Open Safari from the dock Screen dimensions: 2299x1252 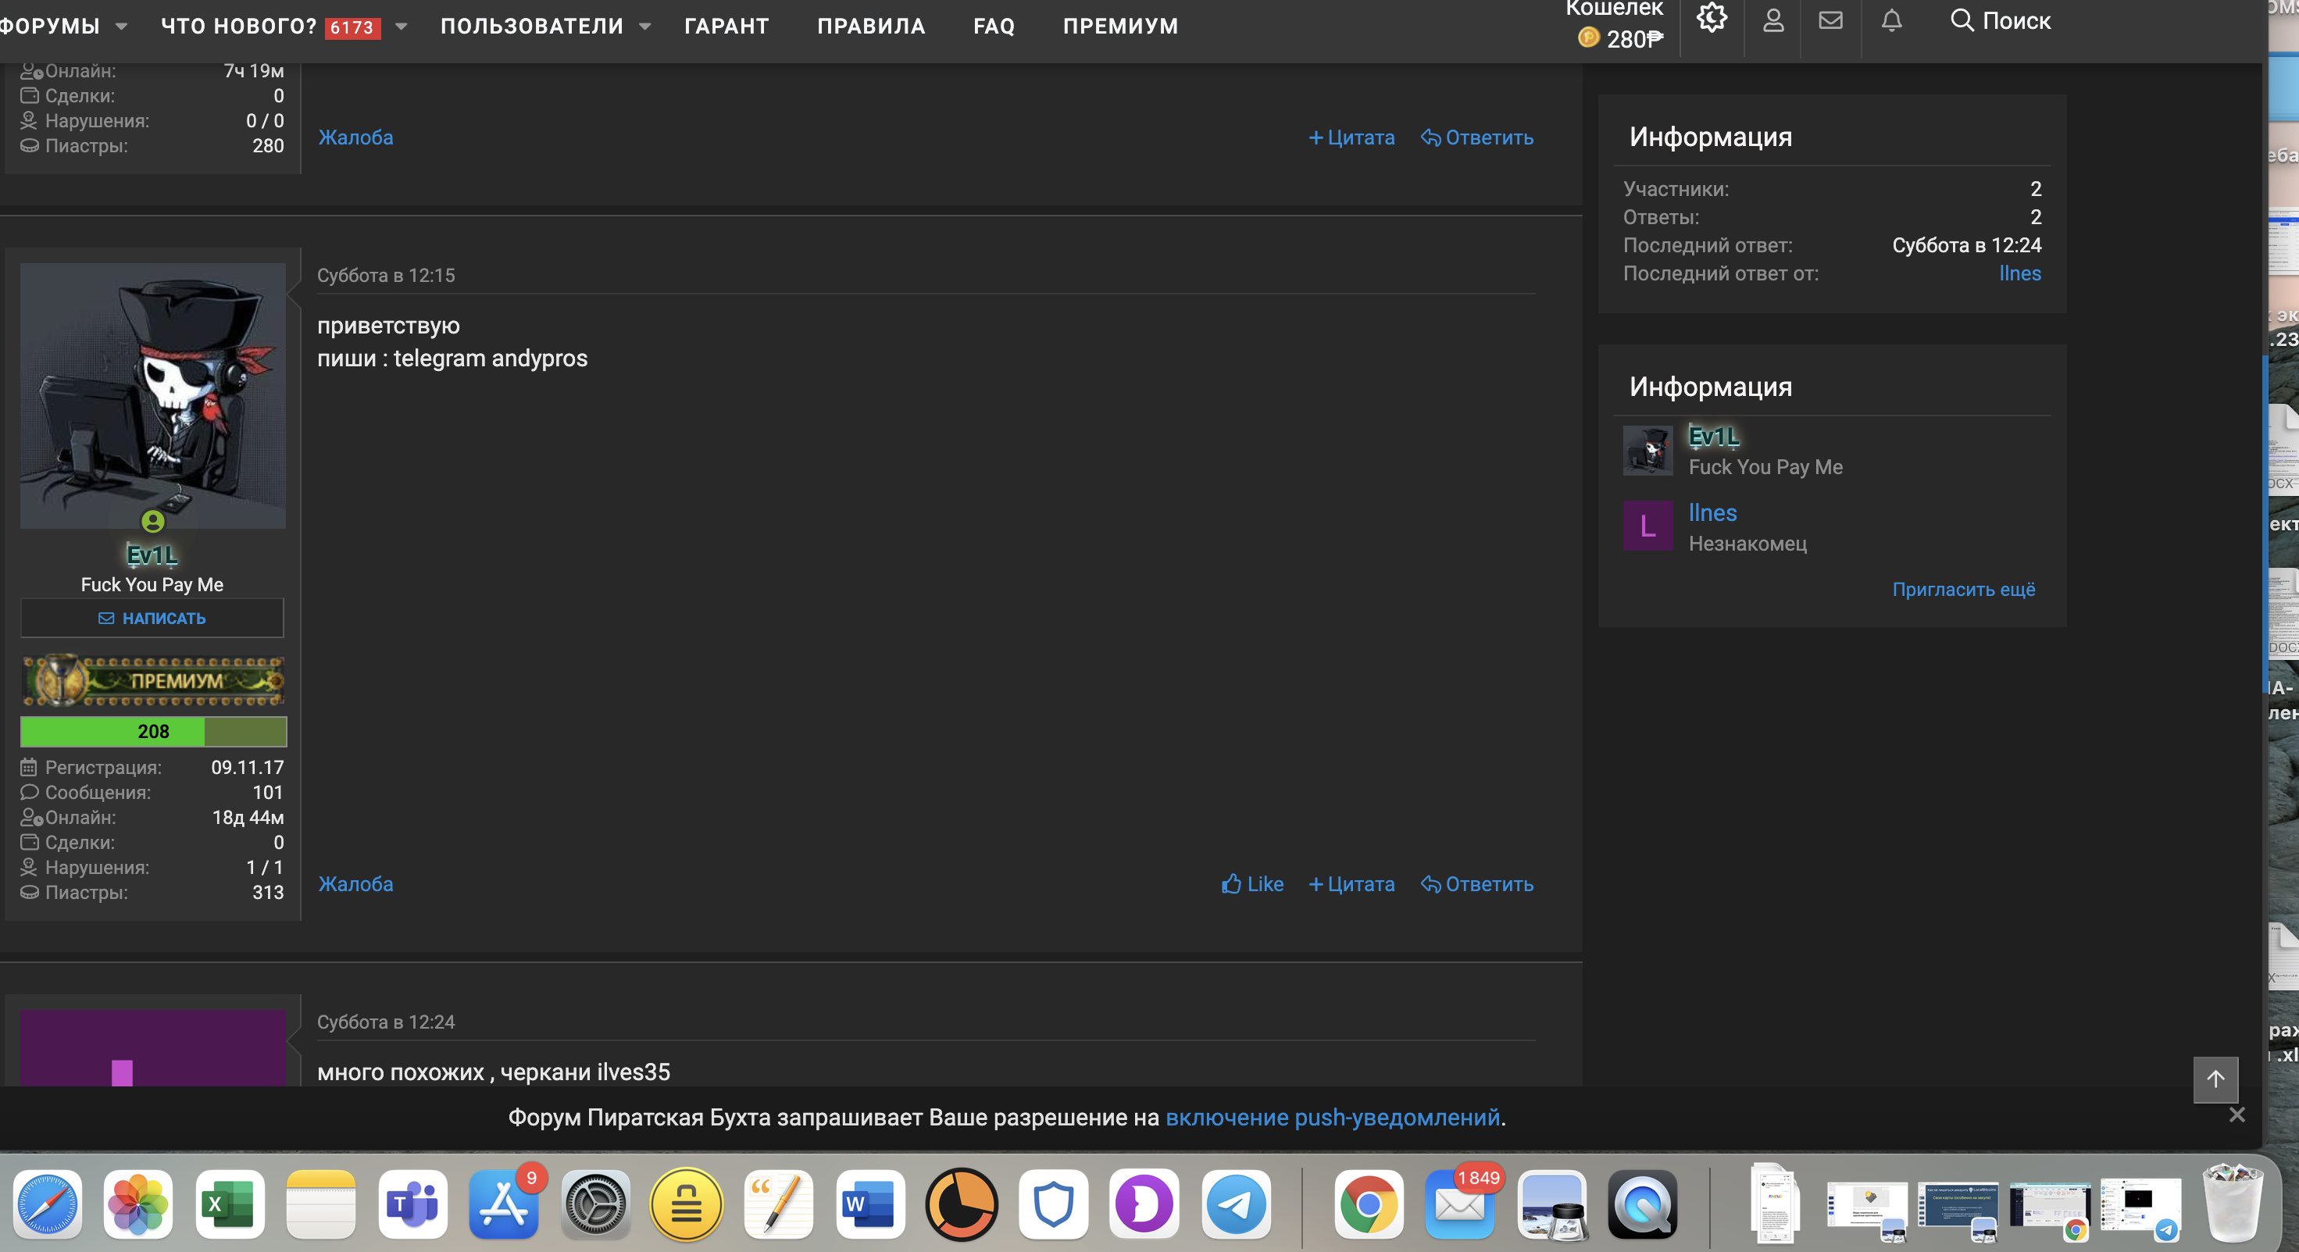[x=48, y=1204]
